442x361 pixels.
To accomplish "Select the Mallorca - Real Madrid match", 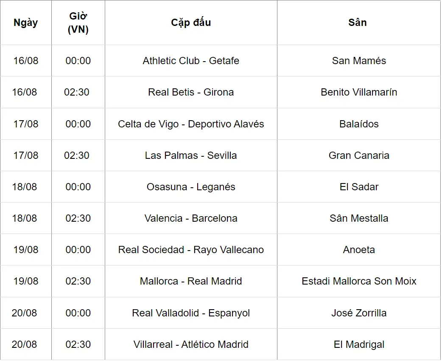I will (191, 281).
